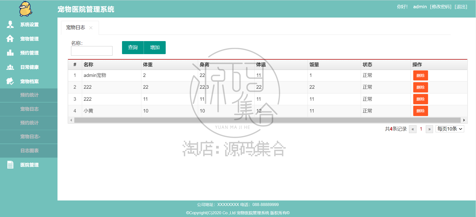
Task: Click the admin username
Action: (420, 7)
